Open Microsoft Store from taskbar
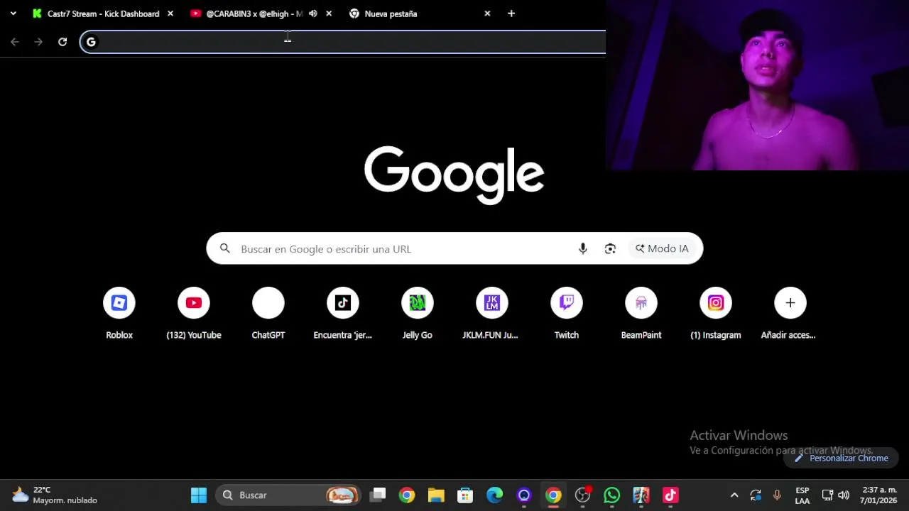This screenshot has height=511, width=909. click(465, 495)
